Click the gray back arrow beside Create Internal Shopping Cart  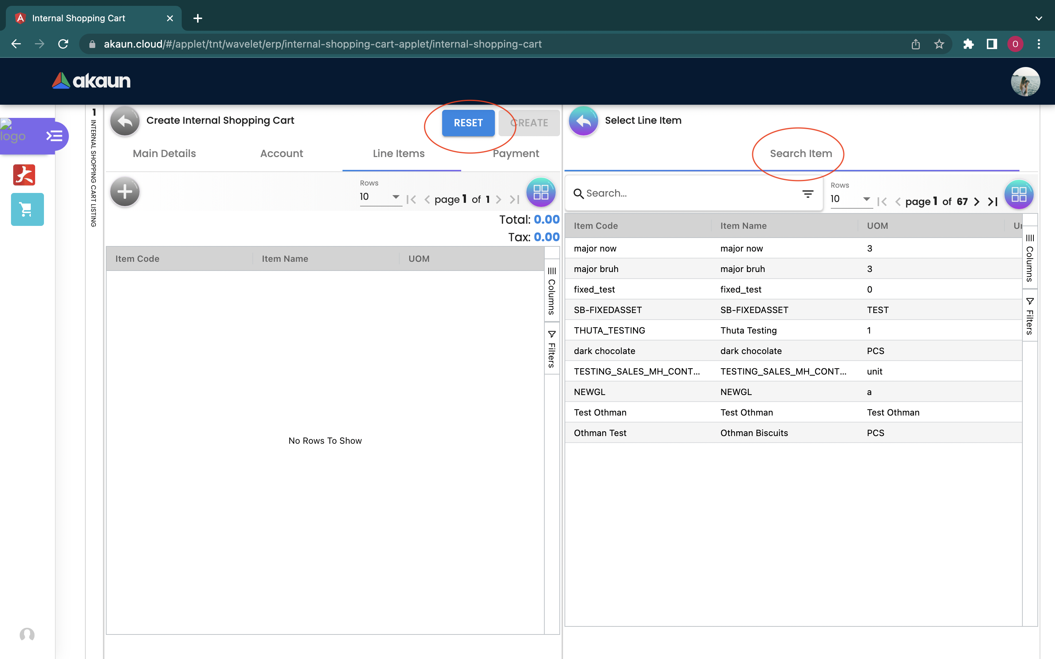(125, 121)
